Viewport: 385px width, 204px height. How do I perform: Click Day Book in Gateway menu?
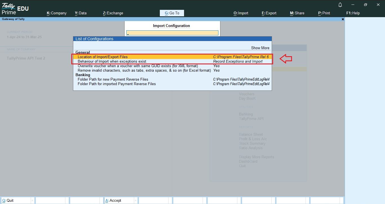point(247,98)
